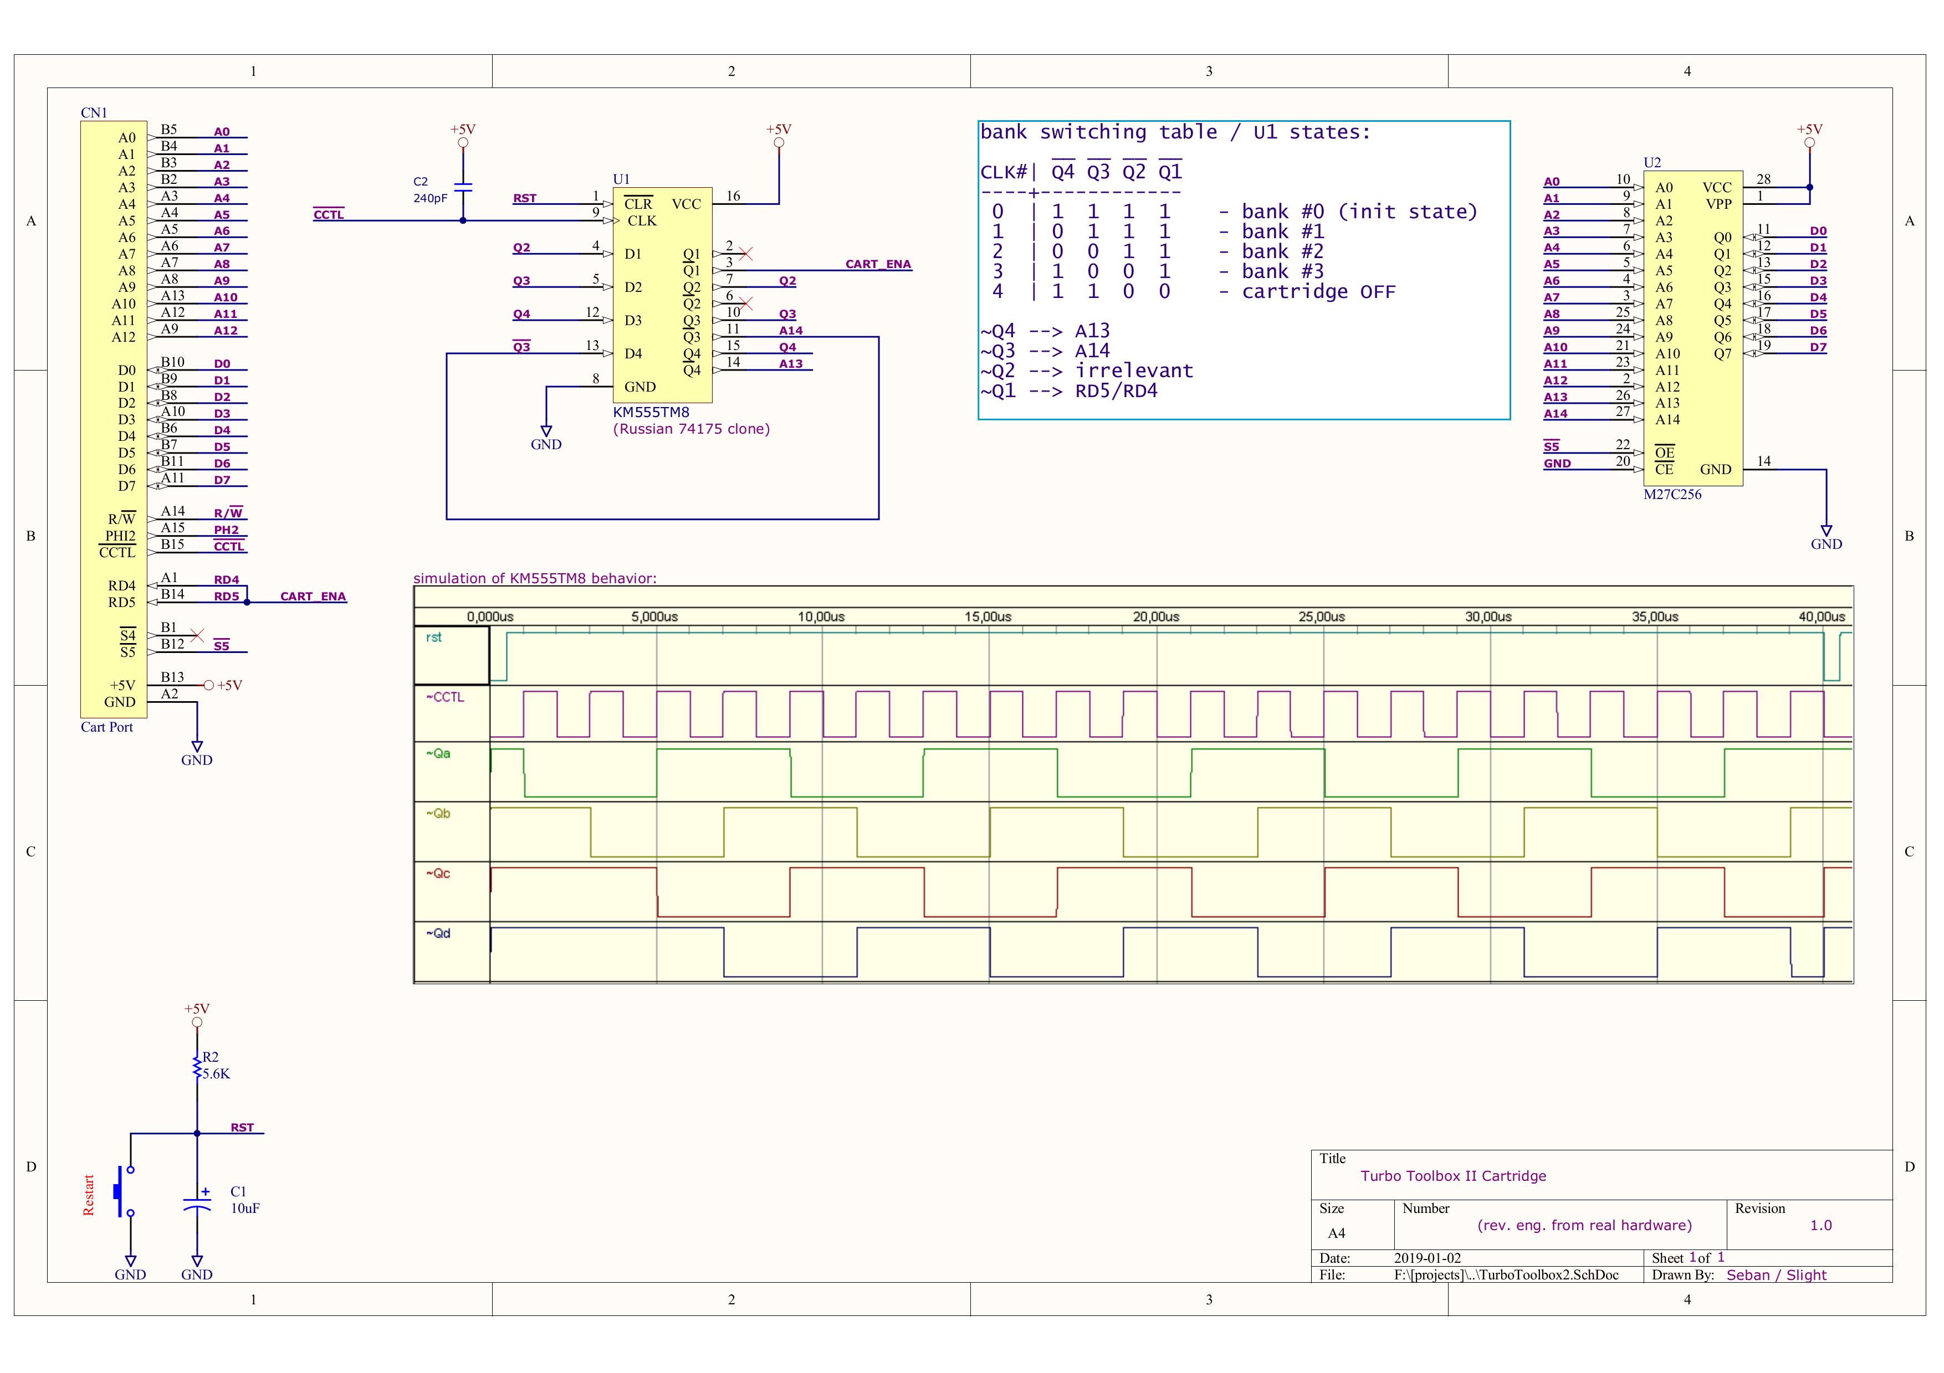1944x1373 pixels.
Task: Click the no-connect X on U1 pin 2
Action: (746, 253)
